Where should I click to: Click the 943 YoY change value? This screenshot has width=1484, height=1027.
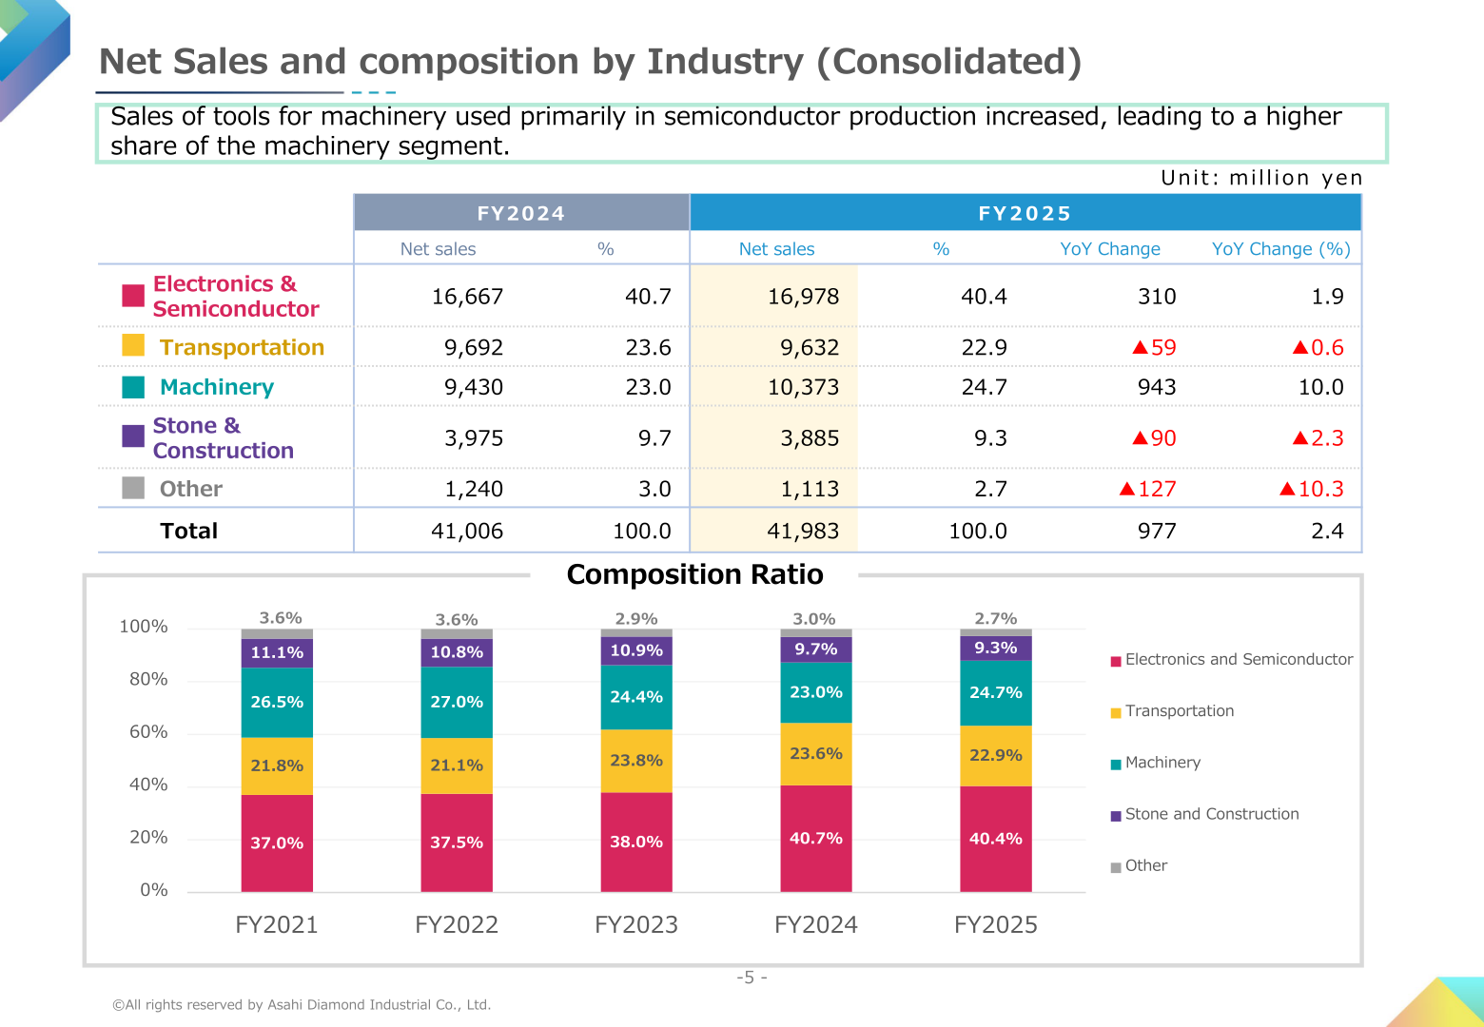coord(1157,387)
